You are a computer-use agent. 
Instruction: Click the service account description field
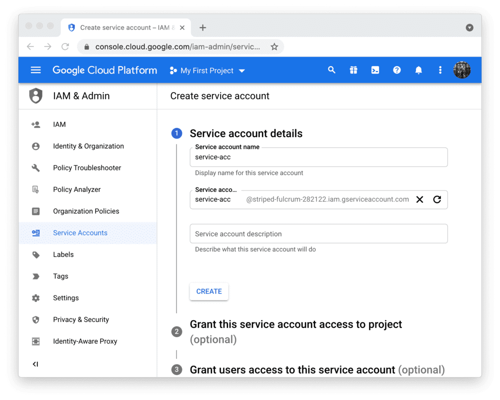coord(318,233)
